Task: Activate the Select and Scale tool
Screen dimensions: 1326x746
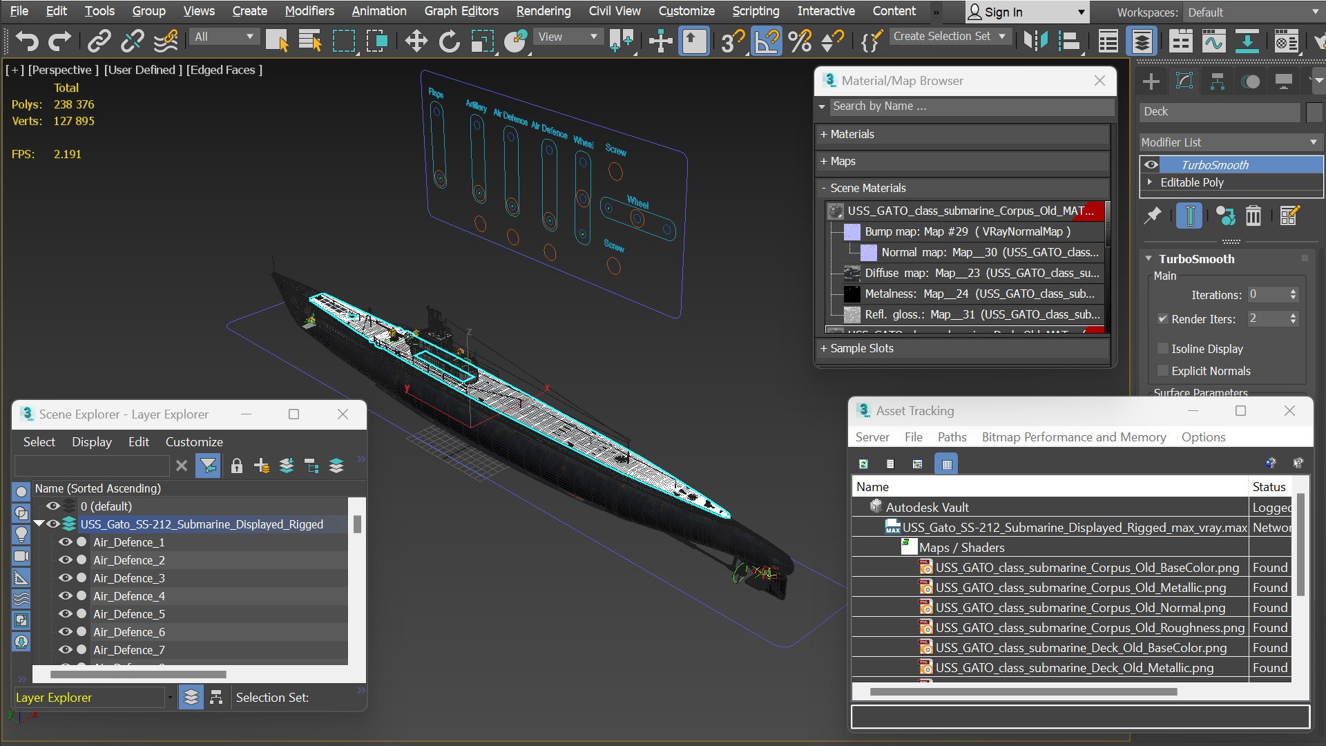Action: click(483, 41)
